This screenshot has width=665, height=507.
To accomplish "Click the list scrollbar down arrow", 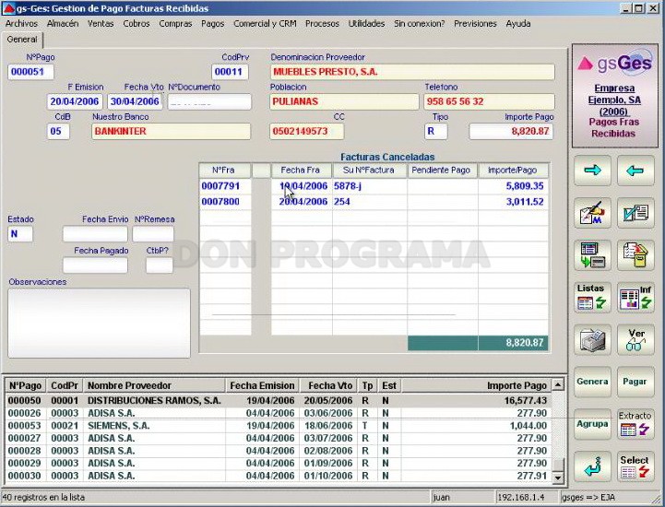I will point(558,478).
